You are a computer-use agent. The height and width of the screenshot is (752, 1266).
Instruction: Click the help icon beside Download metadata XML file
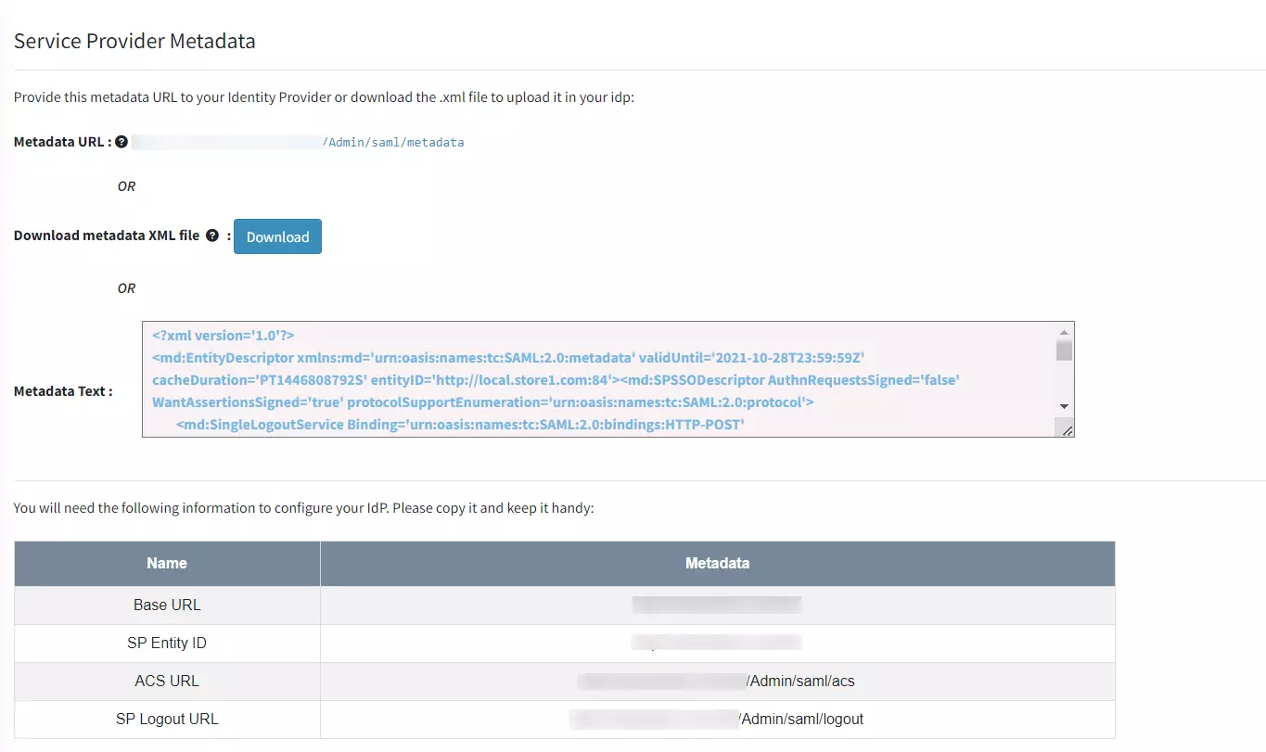212,236
